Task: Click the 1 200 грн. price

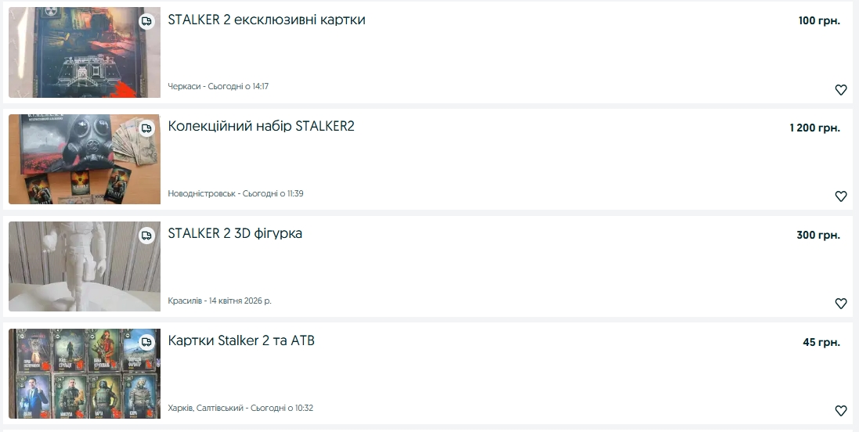Action: pos(814,128)
